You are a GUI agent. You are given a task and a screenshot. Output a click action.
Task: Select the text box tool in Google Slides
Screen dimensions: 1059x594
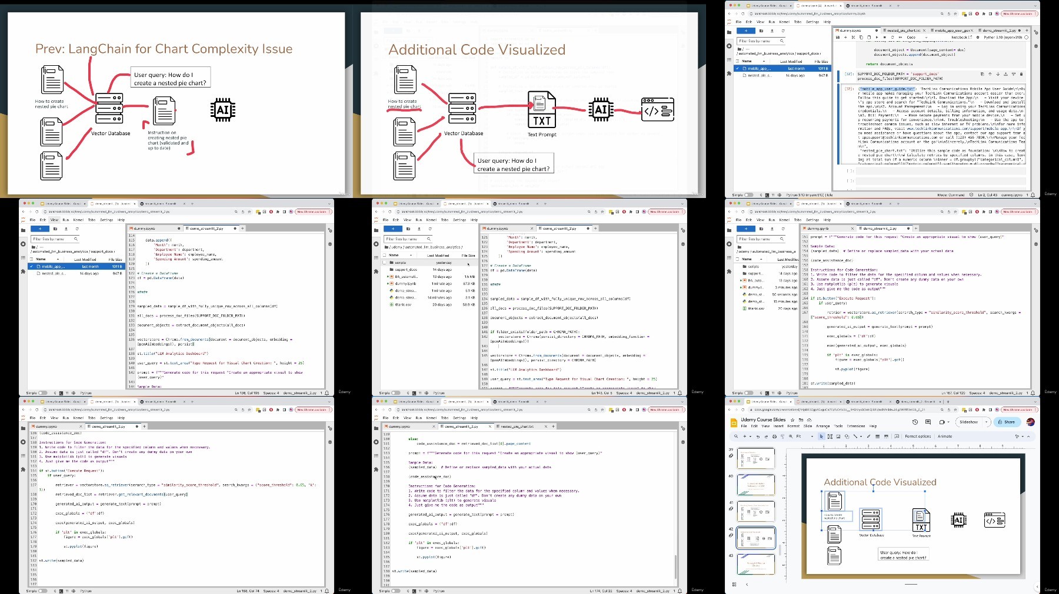830,437
